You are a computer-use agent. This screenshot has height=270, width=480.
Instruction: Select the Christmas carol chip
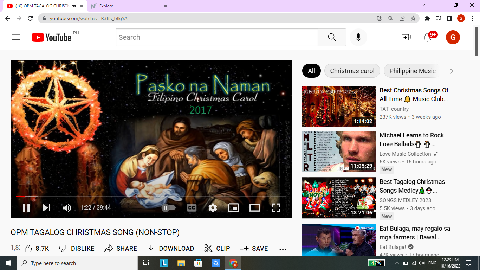point(352,71)
